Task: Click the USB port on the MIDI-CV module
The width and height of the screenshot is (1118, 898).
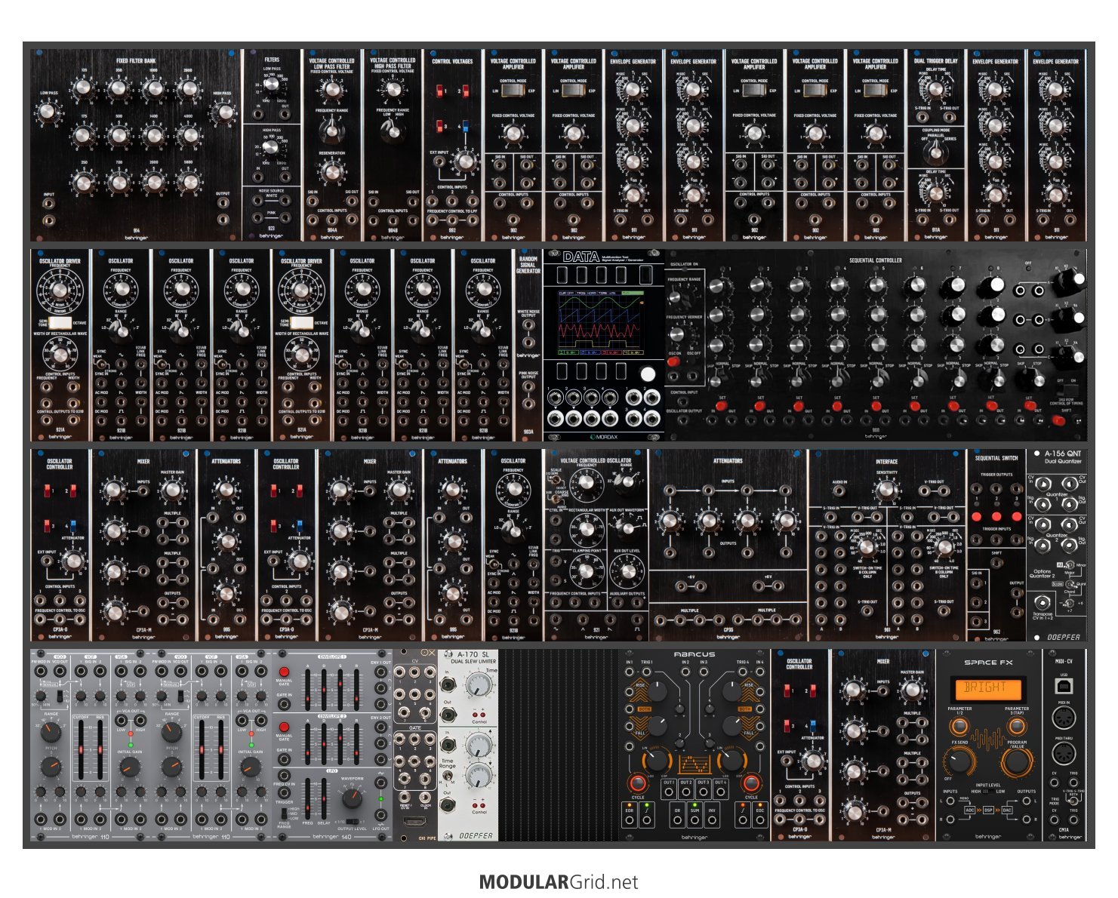Action: click(1064, 686)
